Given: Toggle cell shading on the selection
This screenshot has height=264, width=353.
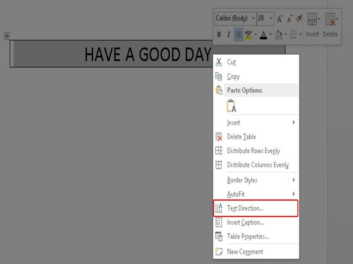Looking at the screenshot, I should click(279, 34).
